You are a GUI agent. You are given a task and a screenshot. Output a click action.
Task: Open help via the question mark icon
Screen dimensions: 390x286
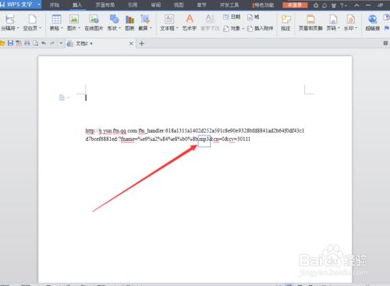coord(342,5)
